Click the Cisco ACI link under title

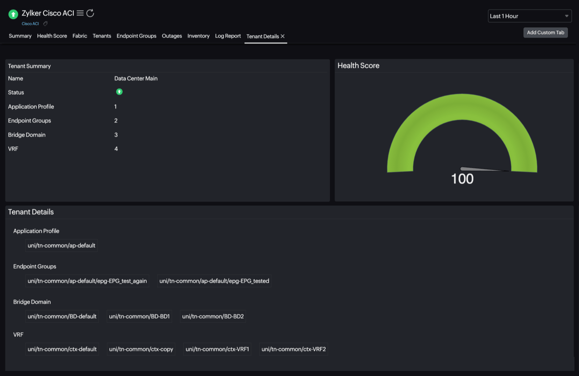[30, 24]
